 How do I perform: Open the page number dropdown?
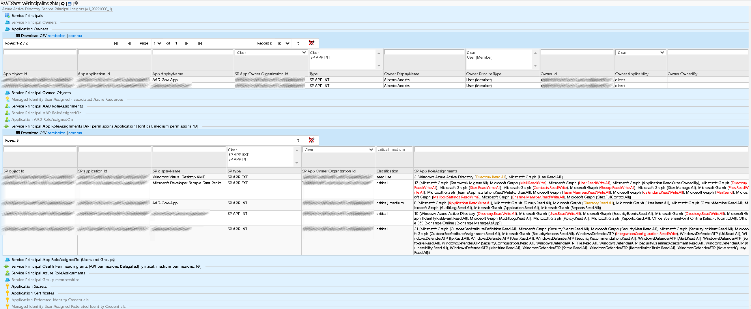click(157, 43)
